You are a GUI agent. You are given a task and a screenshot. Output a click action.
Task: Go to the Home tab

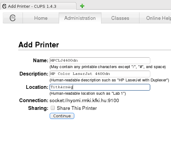41,18
